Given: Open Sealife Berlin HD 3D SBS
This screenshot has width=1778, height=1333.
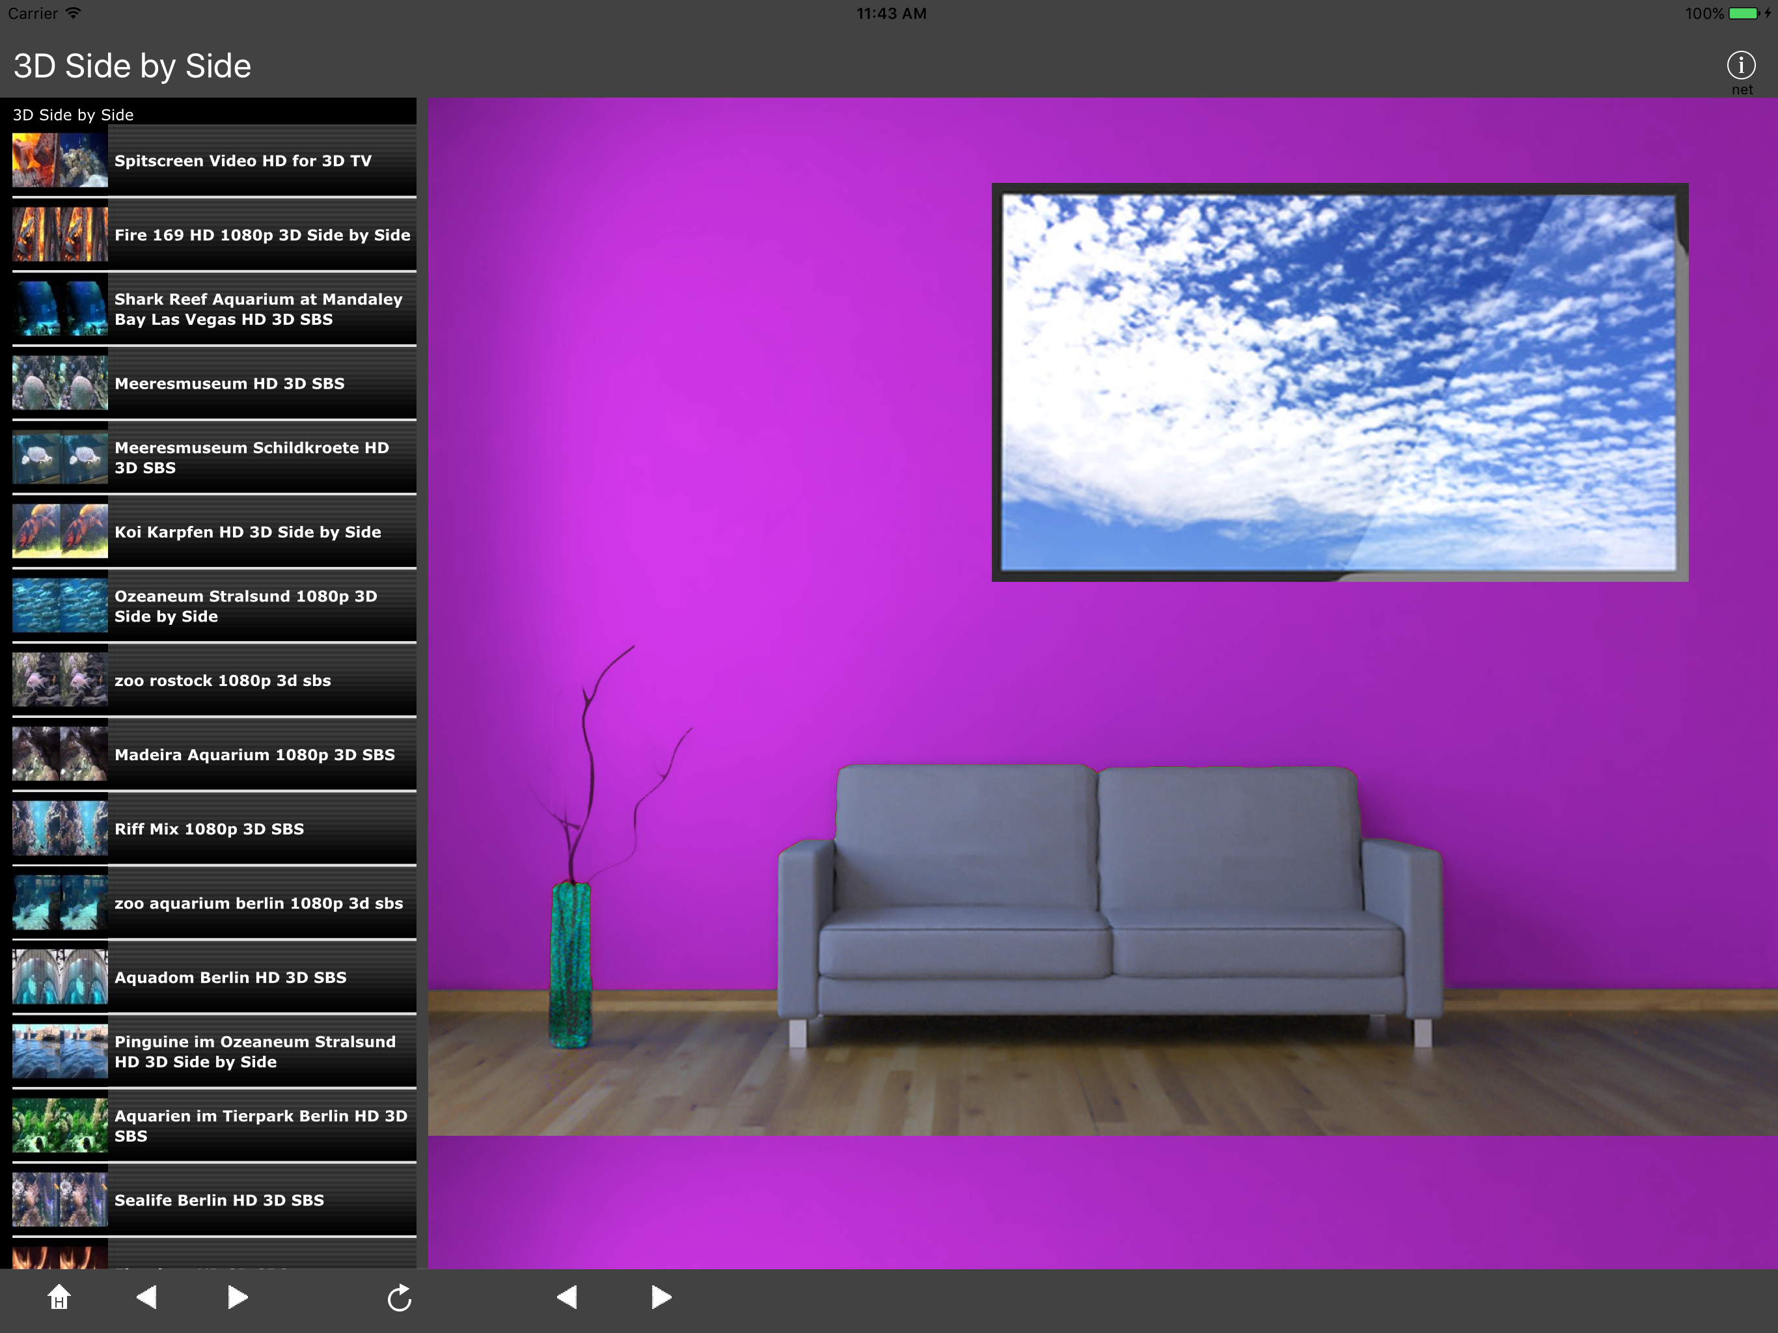Looking at the screenshot, I should pyautogui.click(x=219, y=1200).
